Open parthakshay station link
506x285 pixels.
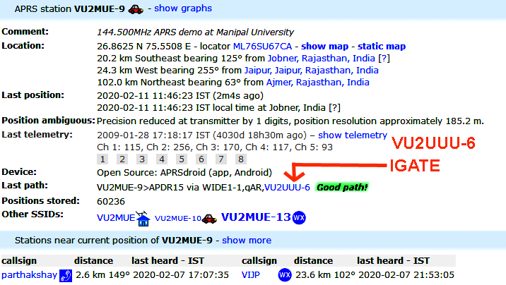coord(30,275)
